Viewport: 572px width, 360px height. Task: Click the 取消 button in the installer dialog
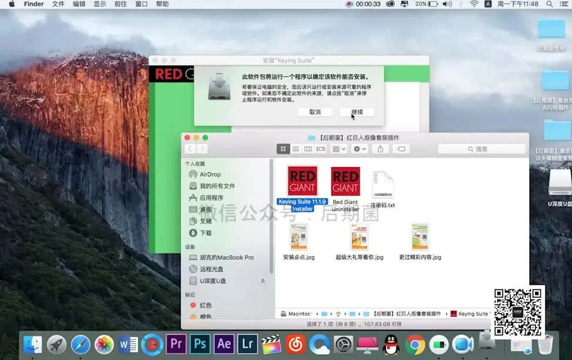pyautogui.click(x=315, y=112)
